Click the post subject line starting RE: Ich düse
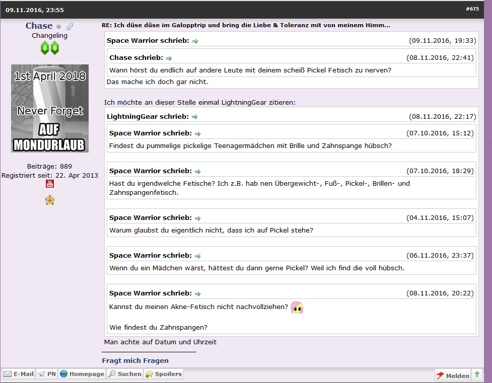This screenshot has width=492, height=383. click(x=246, y=25)
